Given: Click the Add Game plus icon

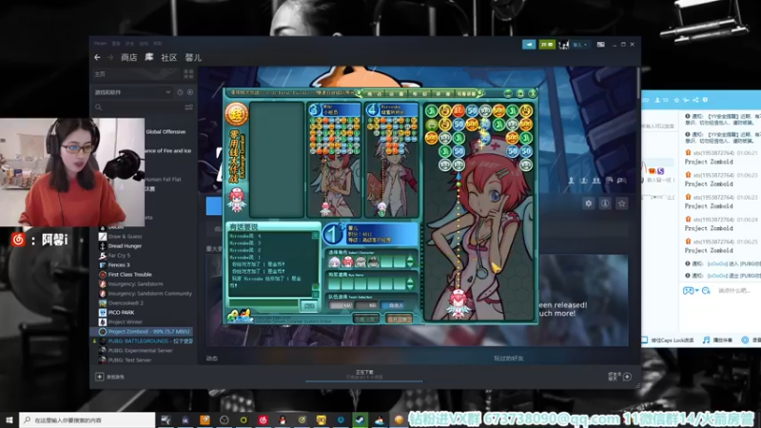Looking at the screenshot, I should tap(100, 377).
